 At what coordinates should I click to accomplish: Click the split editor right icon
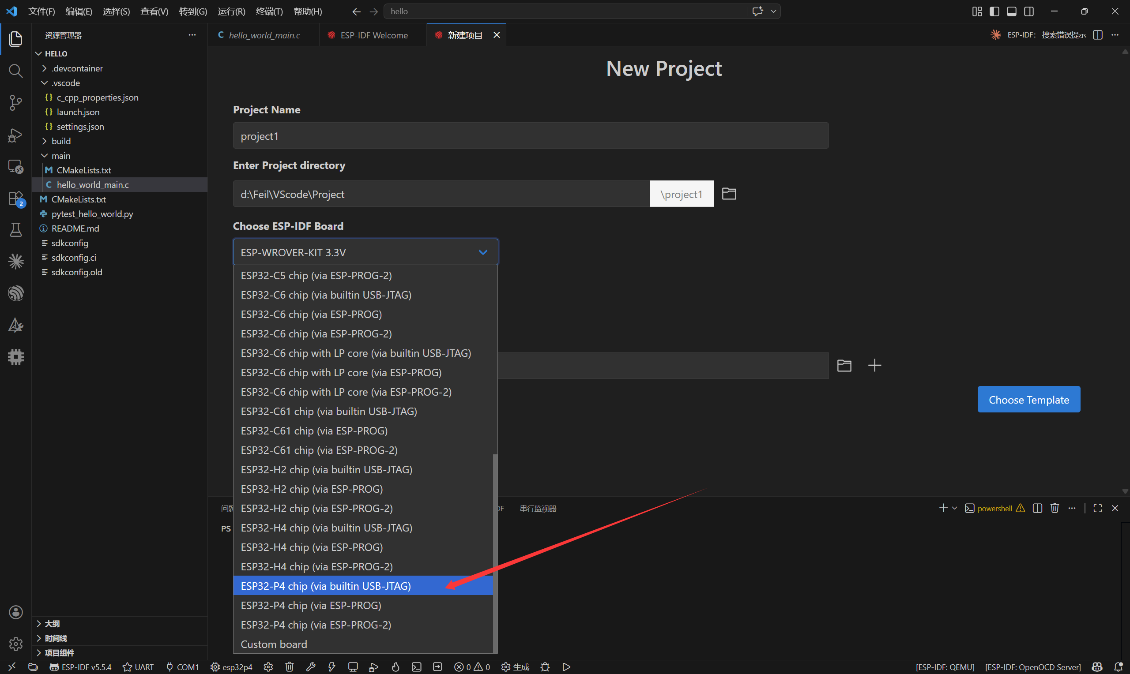click(x=1097, y=35)
